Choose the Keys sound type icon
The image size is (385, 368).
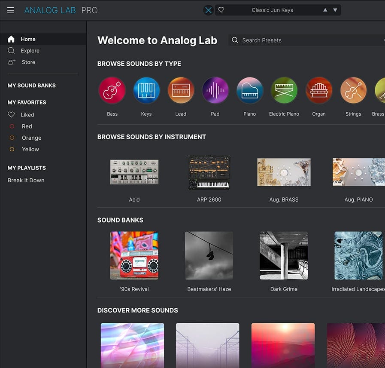pyautogui.click(x=146, y=91)
